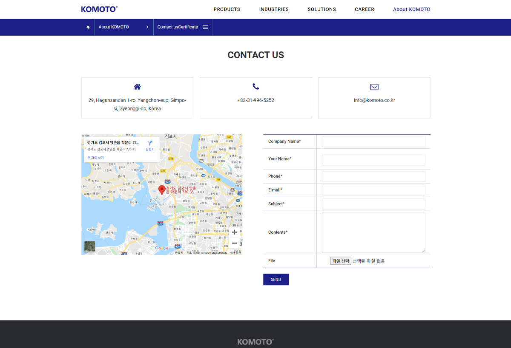Click the File label in form
Viewport: 511px width, 348px height.
coord(272,261)
